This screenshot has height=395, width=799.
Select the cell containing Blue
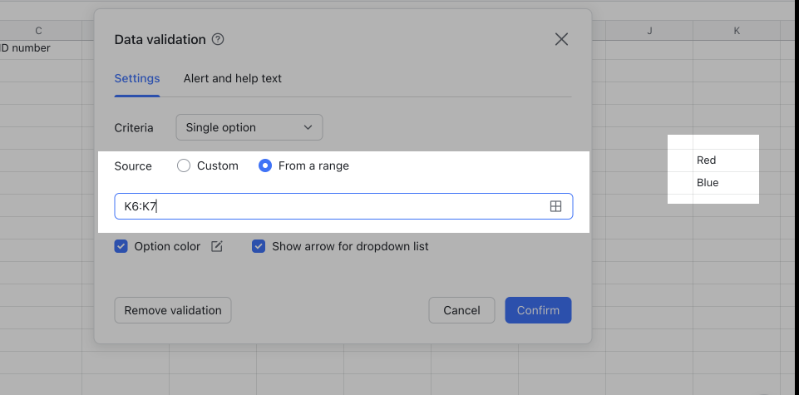point(723,183)
